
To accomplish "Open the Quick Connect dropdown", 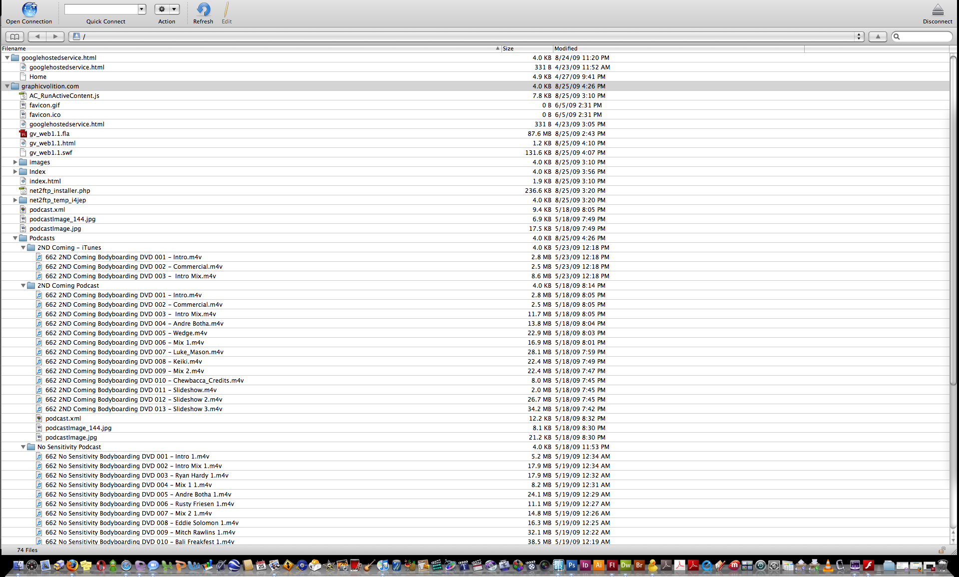I will pyautogui.click(x=142, y=9).
